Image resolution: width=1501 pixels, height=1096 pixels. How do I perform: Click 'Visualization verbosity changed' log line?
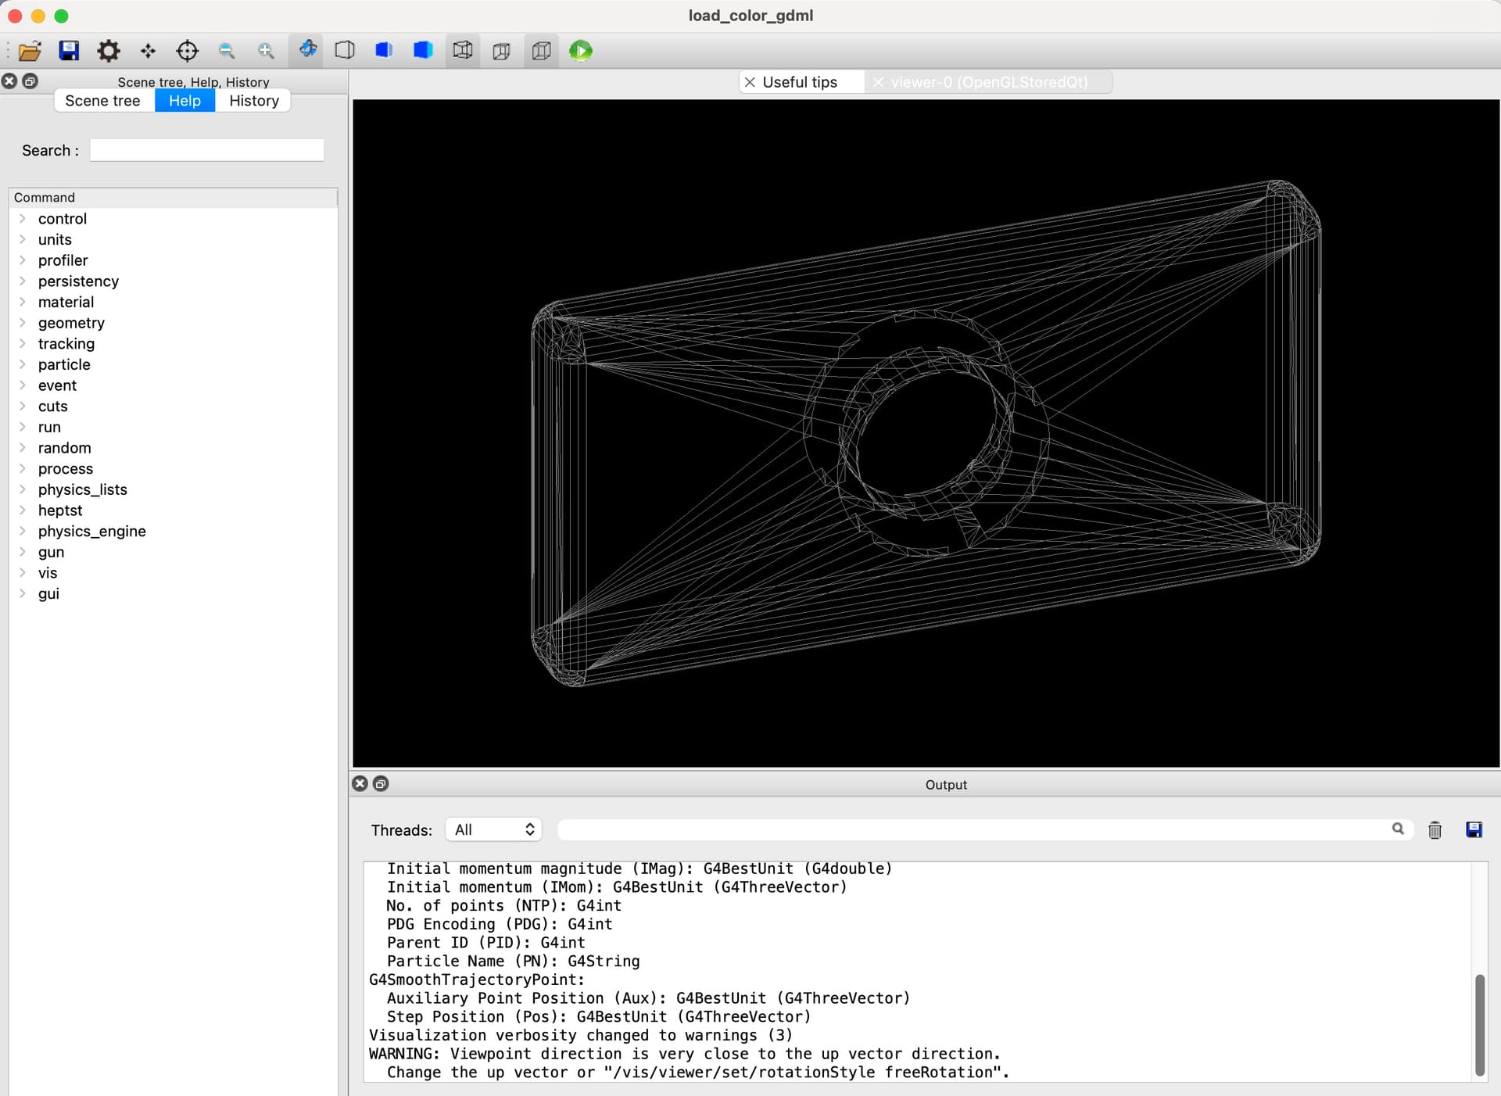[x=581, y=1035]
